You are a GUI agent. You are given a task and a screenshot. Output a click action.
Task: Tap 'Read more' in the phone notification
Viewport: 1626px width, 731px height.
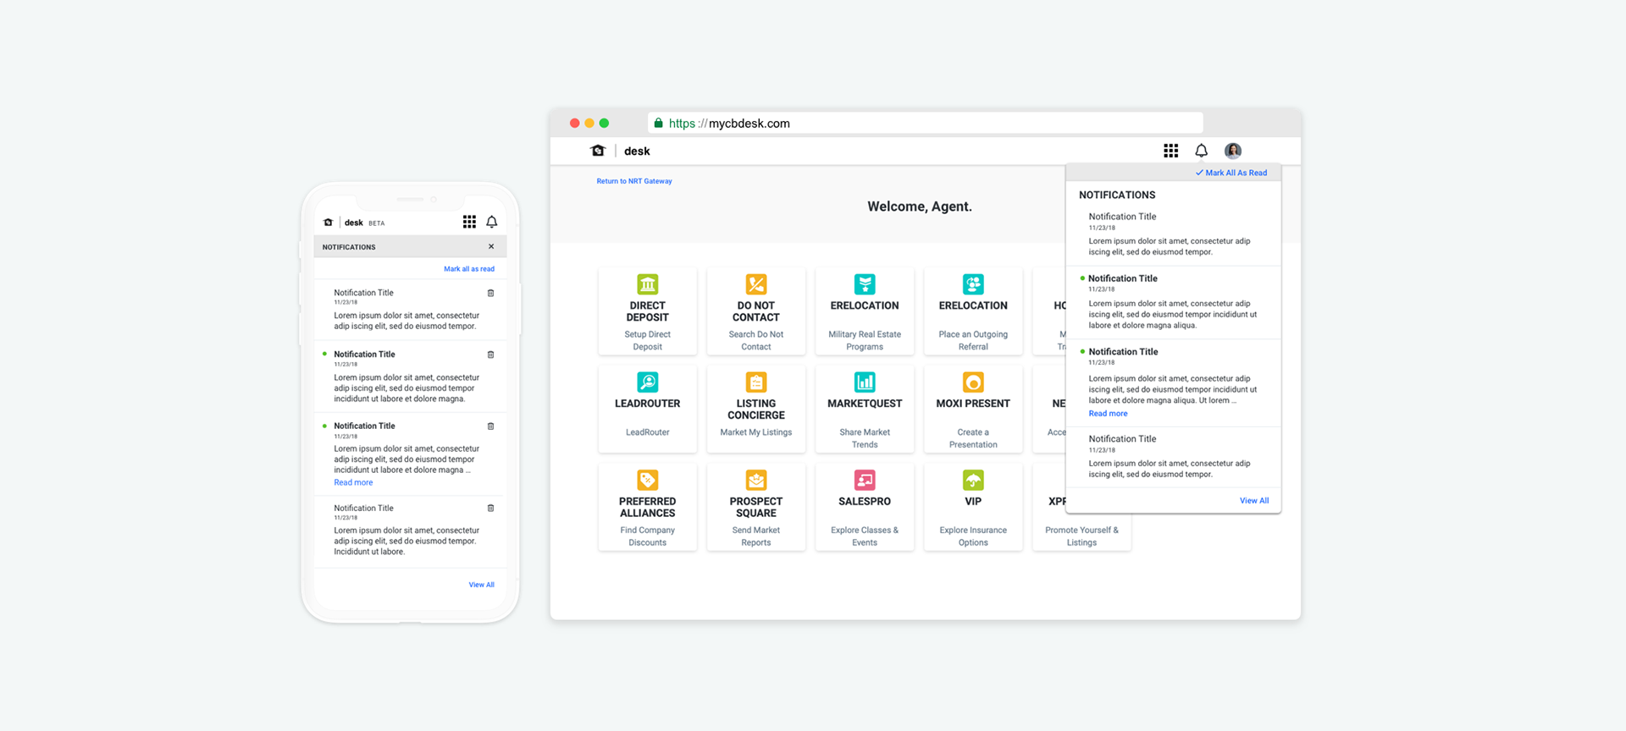coord(353,483)
